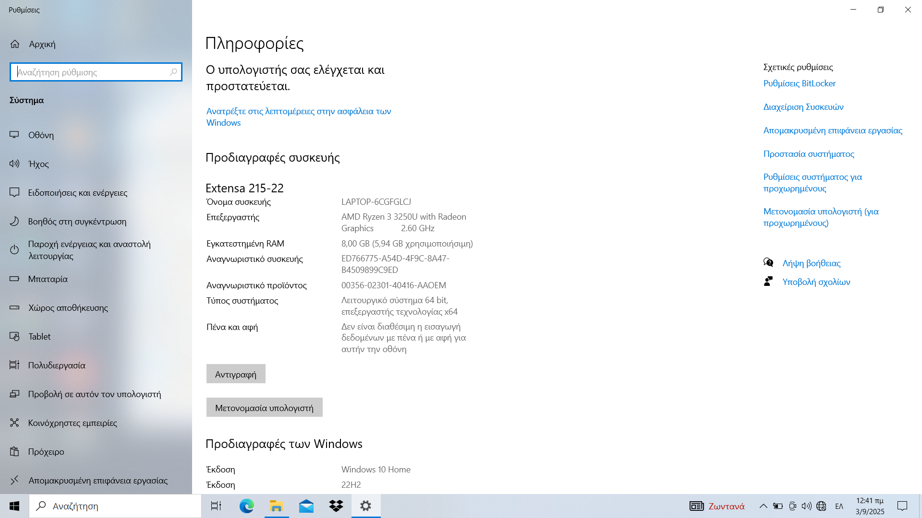Open the clock showing 12:41 πμ
Image resolution: width=922 pixels, height=518 pixels.
(x=870, y=506)
